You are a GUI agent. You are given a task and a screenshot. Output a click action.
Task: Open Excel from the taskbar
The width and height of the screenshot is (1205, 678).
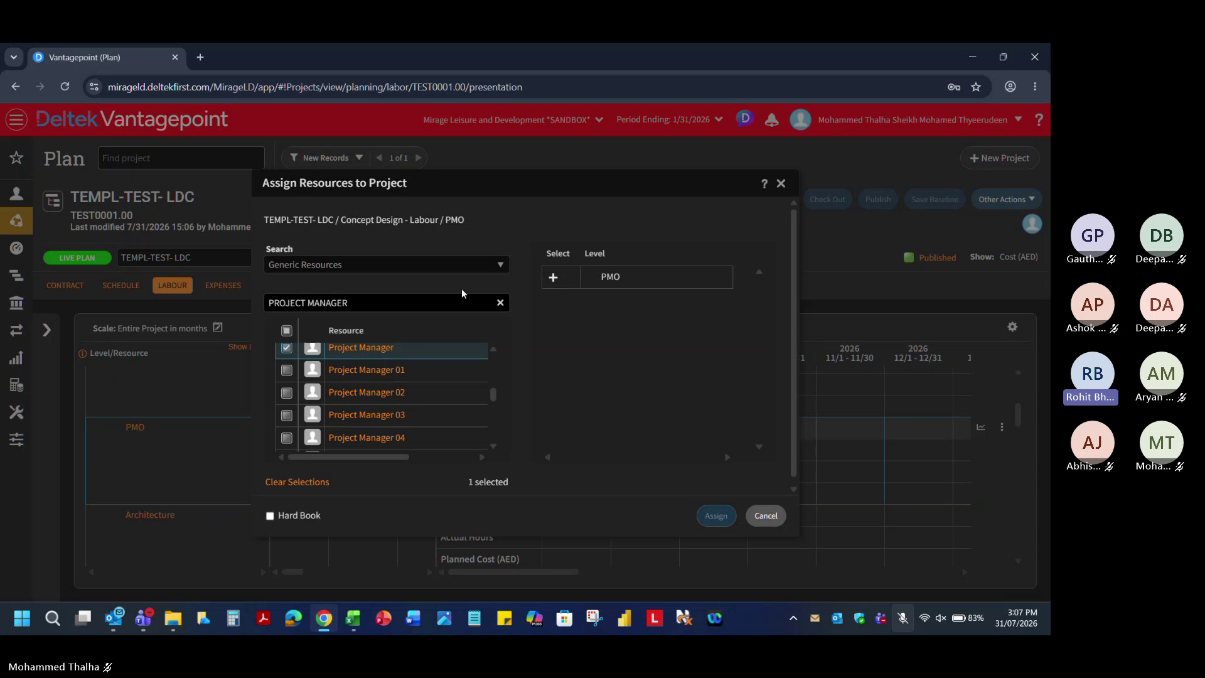[353, 618]
